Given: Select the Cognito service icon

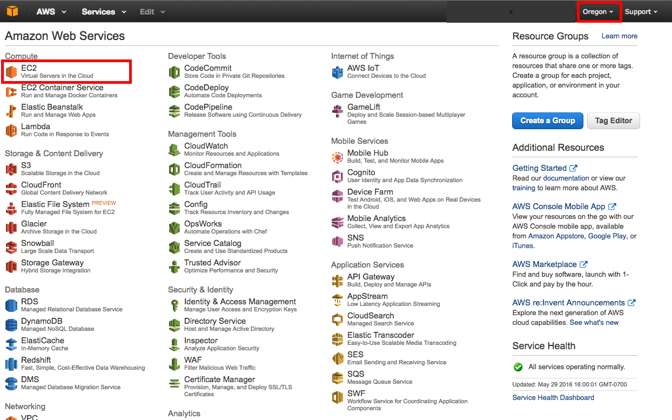Looking at the screenshot, I should [338, 176].
